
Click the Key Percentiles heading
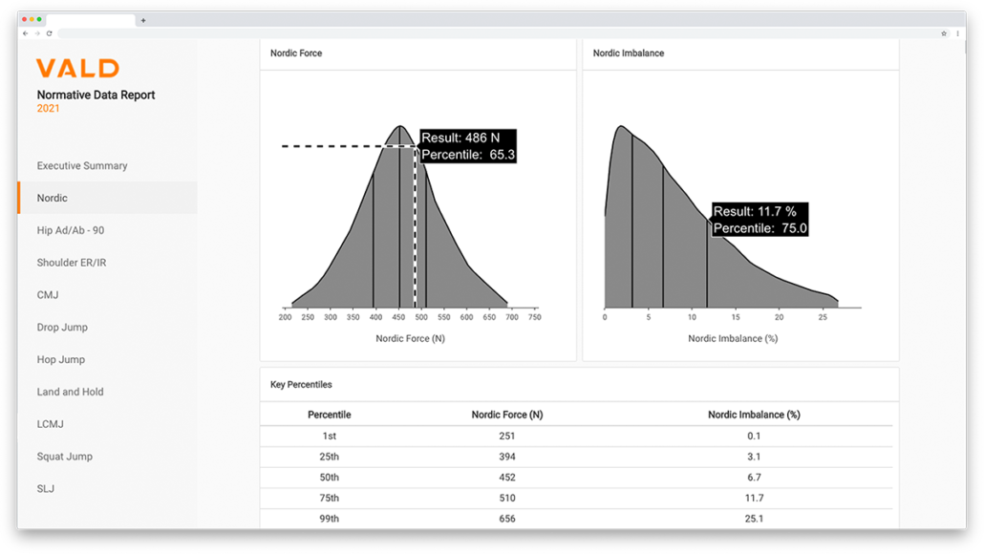pyautogui.click(x=301, y=385)
